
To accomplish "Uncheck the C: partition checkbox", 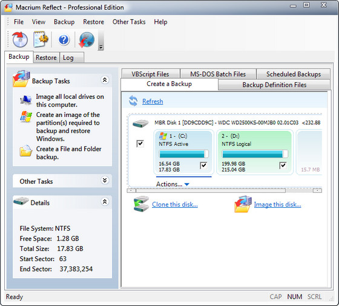I will click(x=203, y=165).
